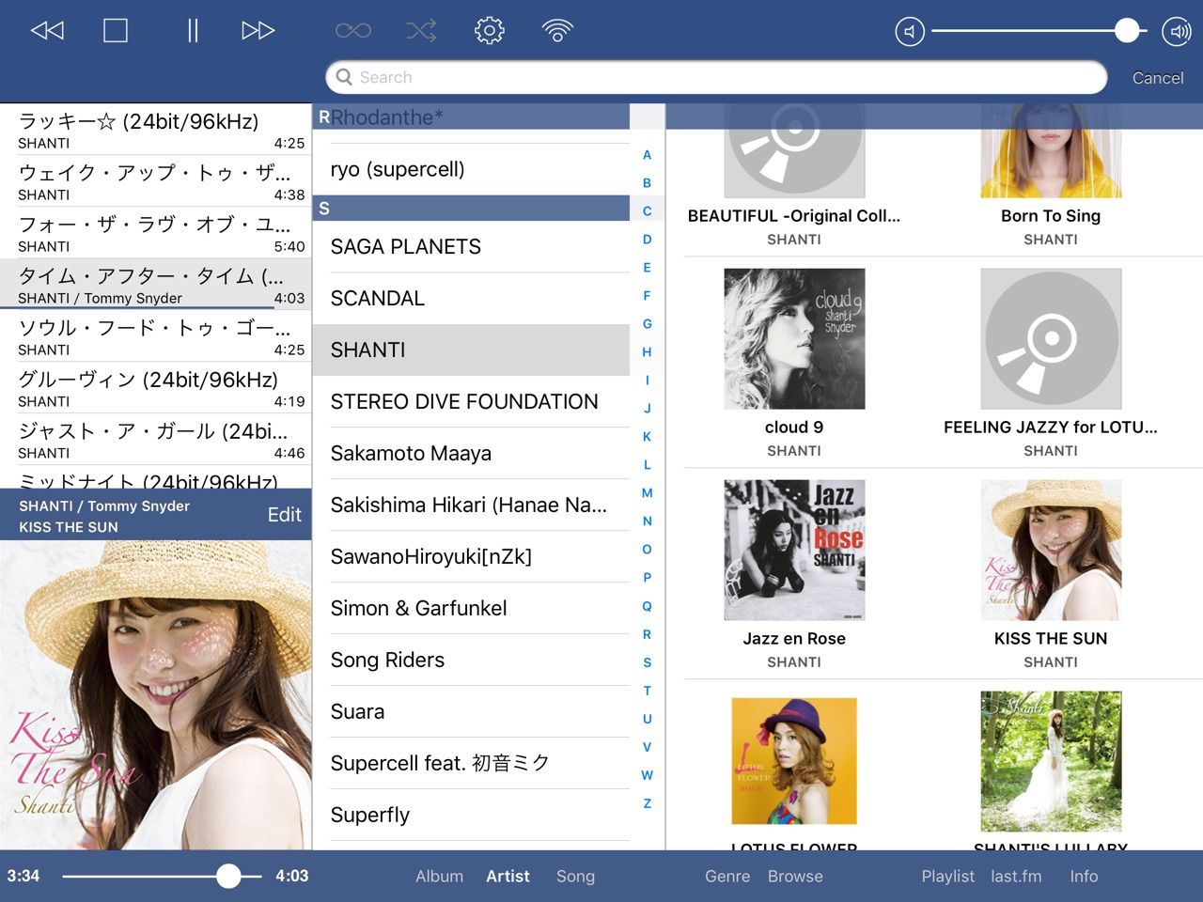Lower volume with the quiet speaker icon
Screen dimensions: 1203x902
(910, 32)
